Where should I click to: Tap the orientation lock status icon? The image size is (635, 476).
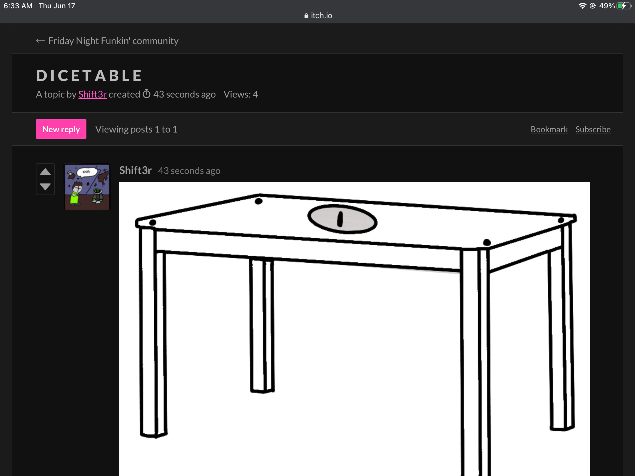tap(593, 6)
